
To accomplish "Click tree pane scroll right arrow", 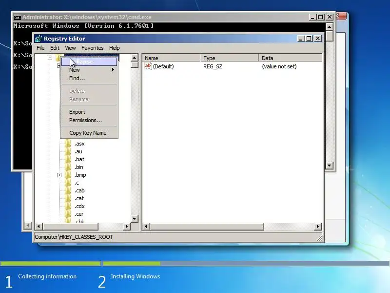I will (x=127, y=226).
